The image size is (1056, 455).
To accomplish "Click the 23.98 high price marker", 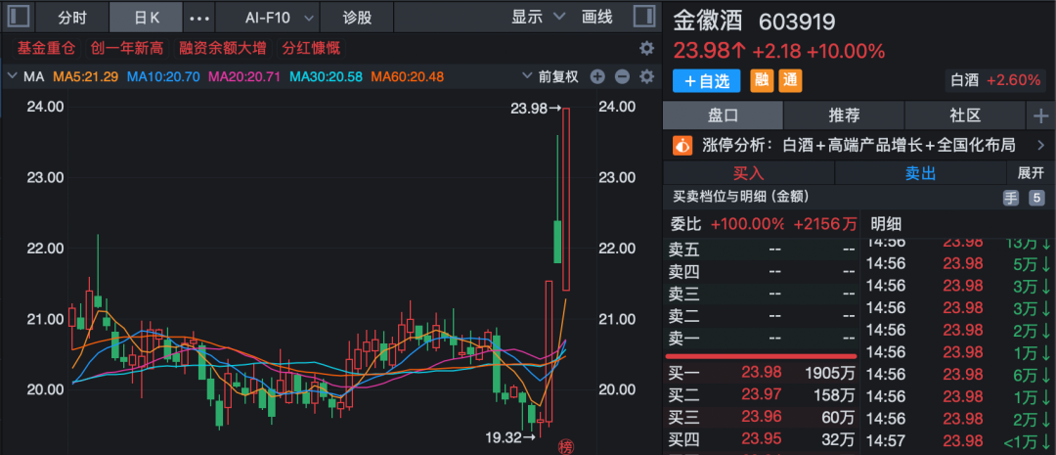I will 536,108.
